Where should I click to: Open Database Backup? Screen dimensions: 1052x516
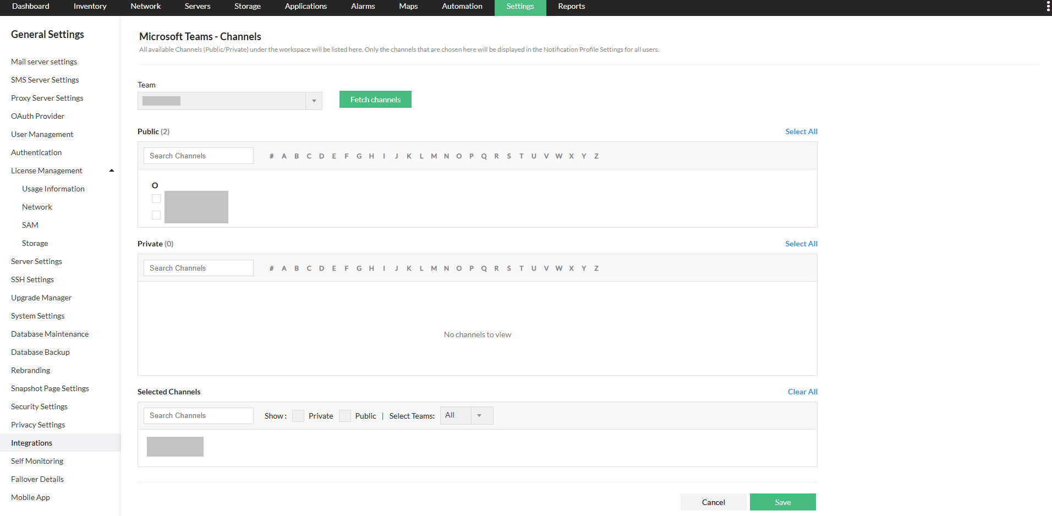click(x=40, y=352)
